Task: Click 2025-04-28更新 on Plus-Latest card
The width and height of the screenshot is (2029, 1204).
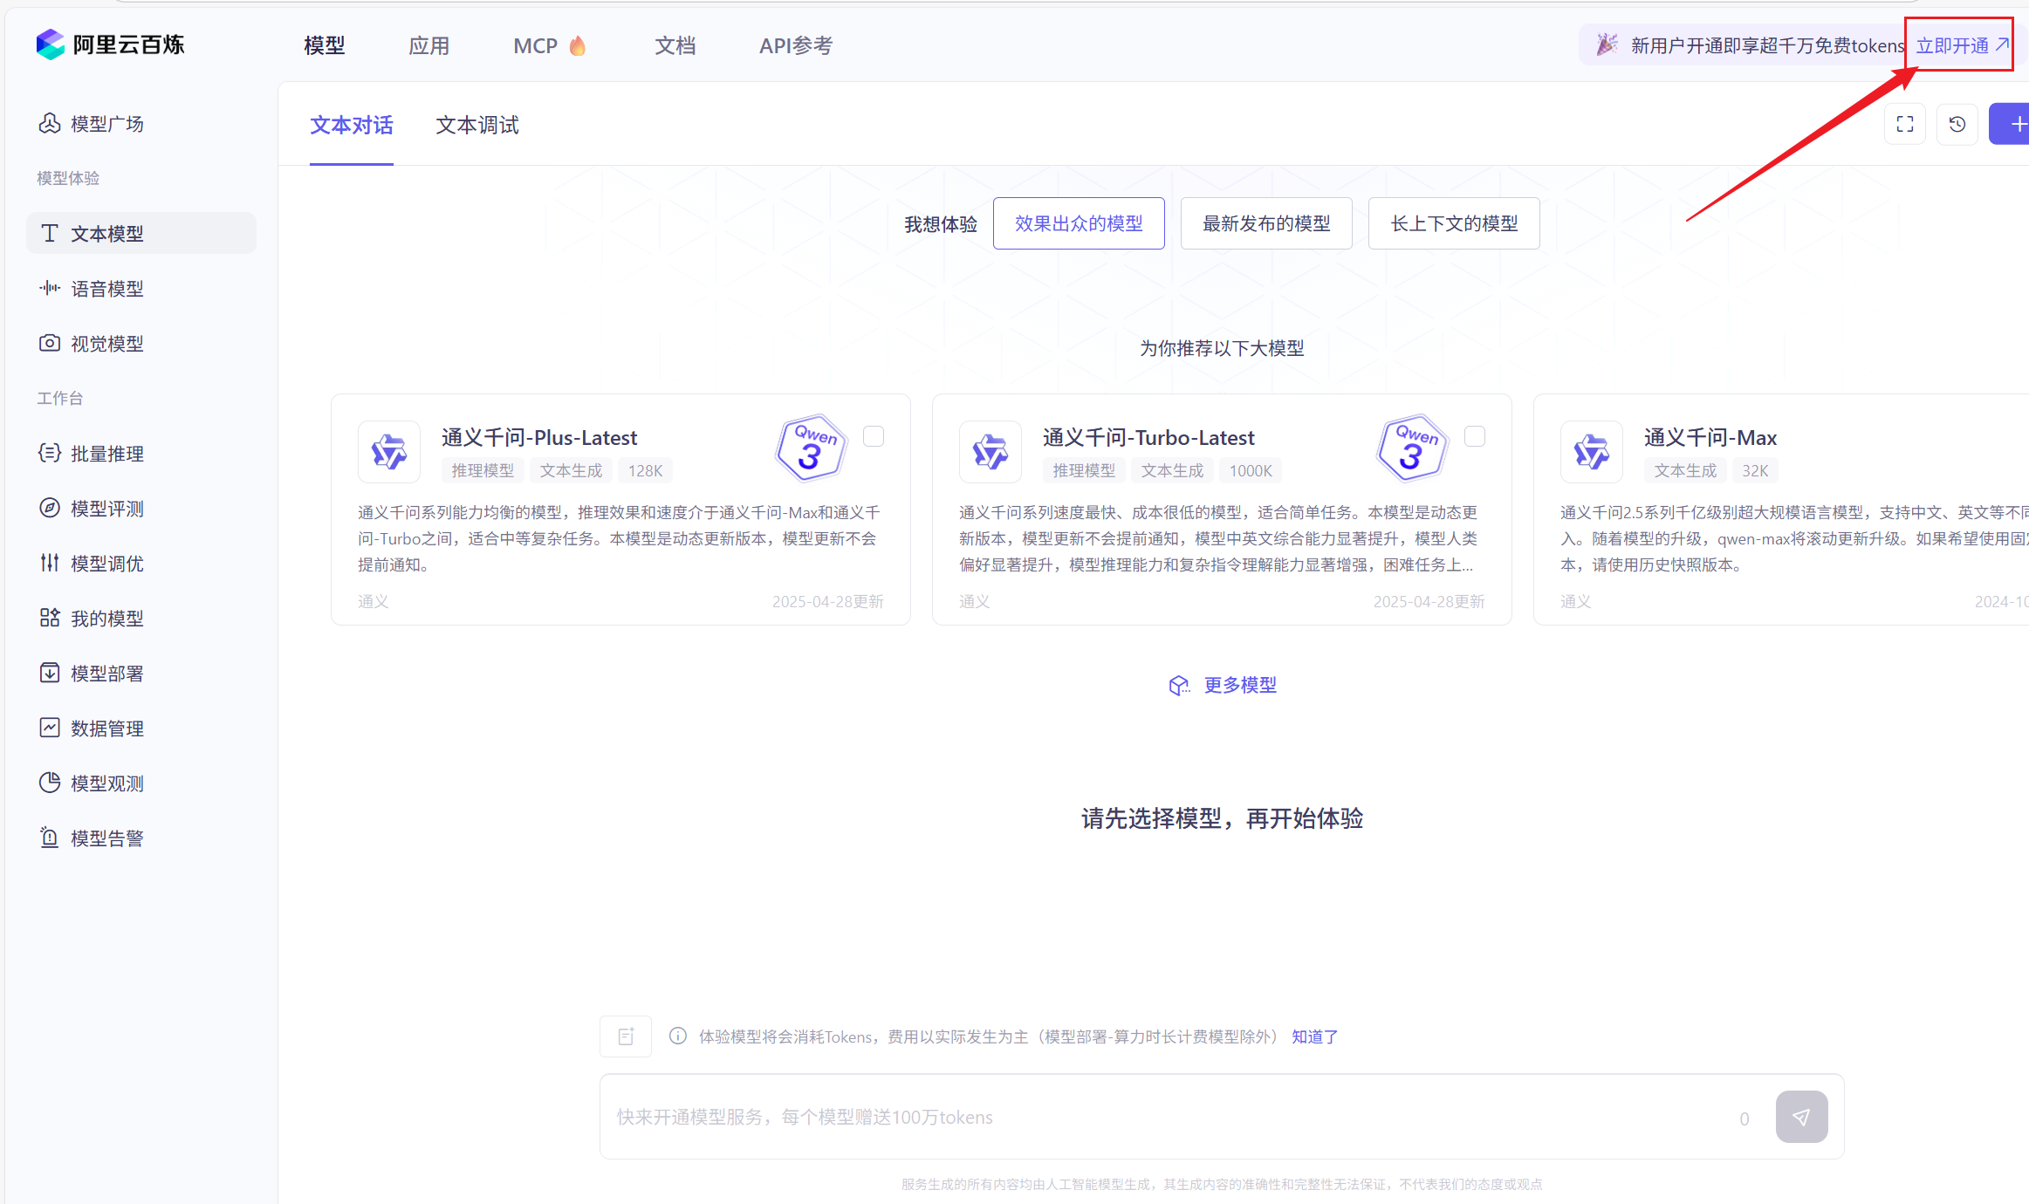Action: click(827, 601)
